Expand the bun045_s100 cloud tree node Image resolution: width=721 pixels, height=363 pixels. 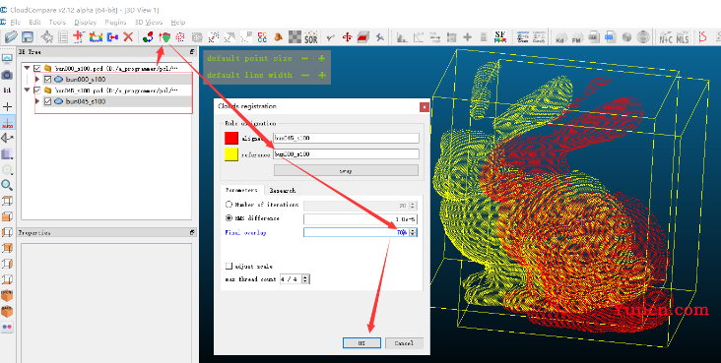coord(37,101)
